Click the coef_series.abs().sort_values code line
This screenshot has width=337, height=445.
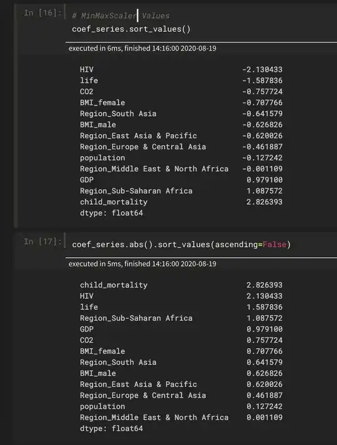[181, 245]
